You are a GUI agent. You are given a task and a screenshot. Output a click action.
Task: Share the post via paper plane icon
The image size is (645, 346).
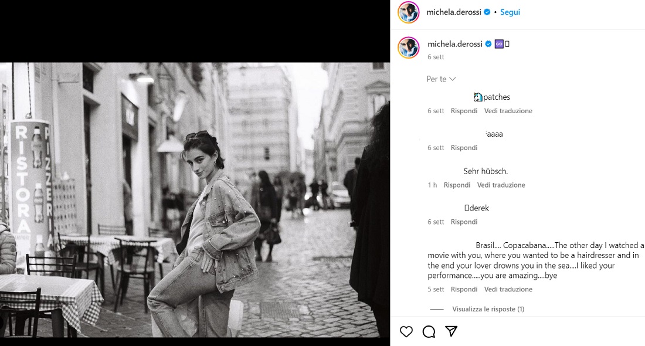(451, 332)
